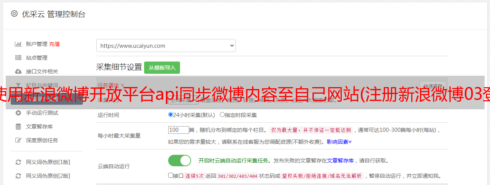Screen dimensions: 490x185
Task: Click the 100 hourly collection amount field
Action: (x=178, y=130)
